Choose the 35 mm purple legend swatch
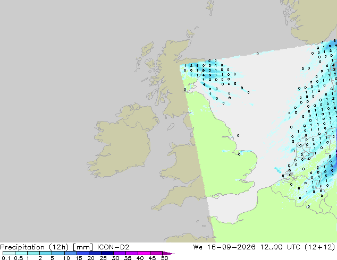 click(x=132, y=253)
